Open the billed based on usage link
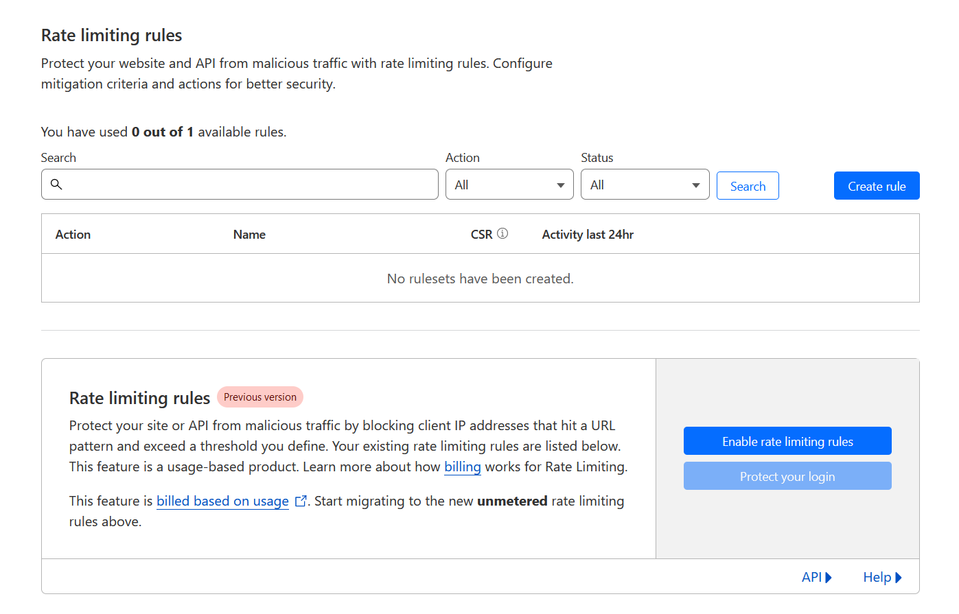The width and height of the screenshot is (959, 614). (x=222, y=501)
